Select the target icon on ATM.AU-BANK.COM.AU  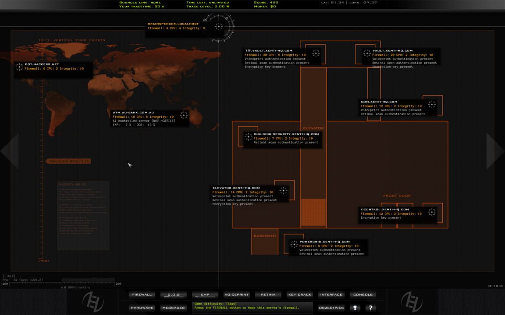point(184,115)
